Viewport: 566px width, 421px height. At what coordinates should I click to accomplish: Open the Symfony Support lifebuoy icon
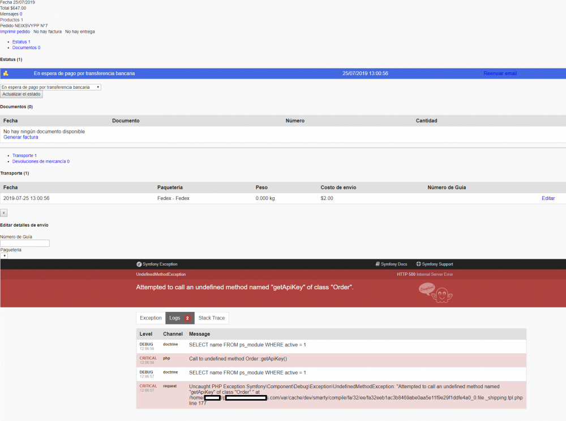point(418,264)
